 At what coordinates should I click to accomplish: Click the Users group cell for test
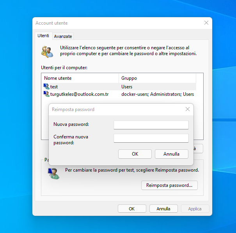tap(127, 87)
